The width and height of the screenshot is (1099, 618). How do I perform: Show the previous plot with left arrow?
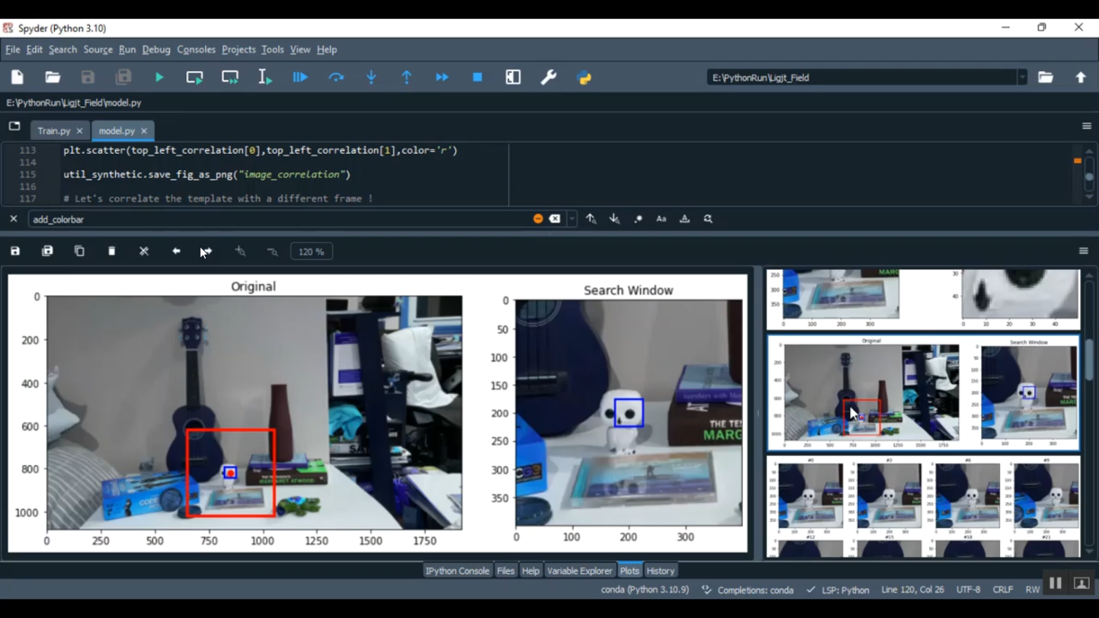pos(176,251)
